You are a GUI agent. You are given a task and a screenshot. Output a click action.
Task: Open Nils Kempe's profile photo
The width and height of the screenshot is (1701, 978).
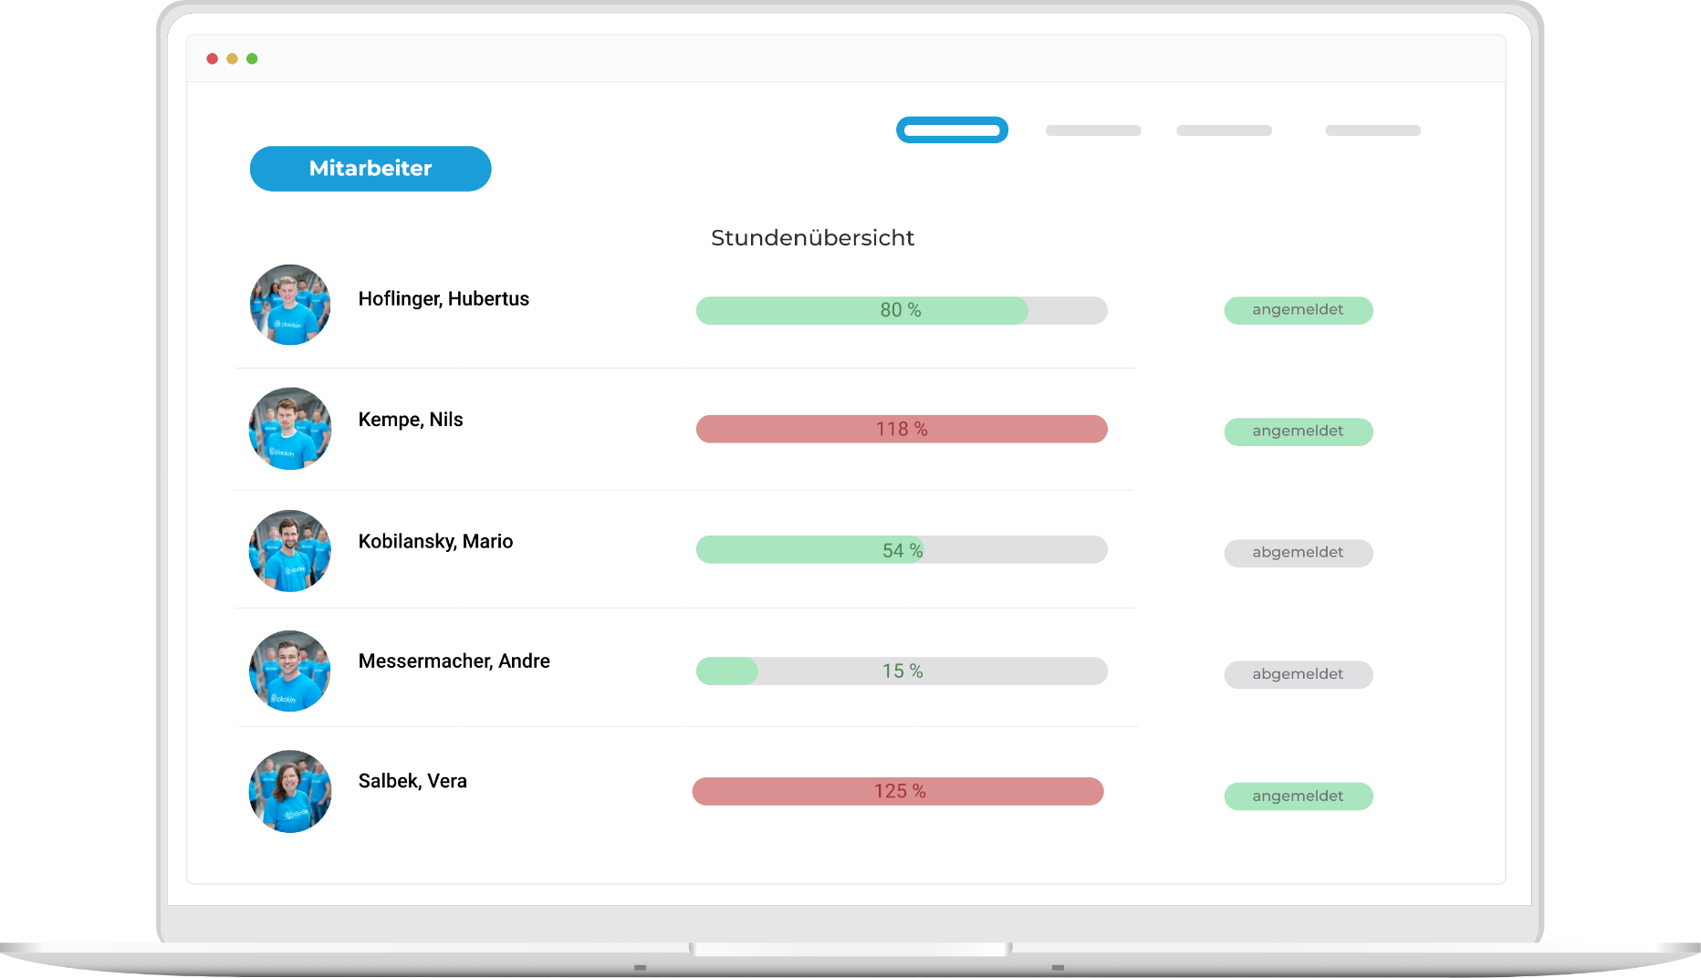click(x=290, y=429)
